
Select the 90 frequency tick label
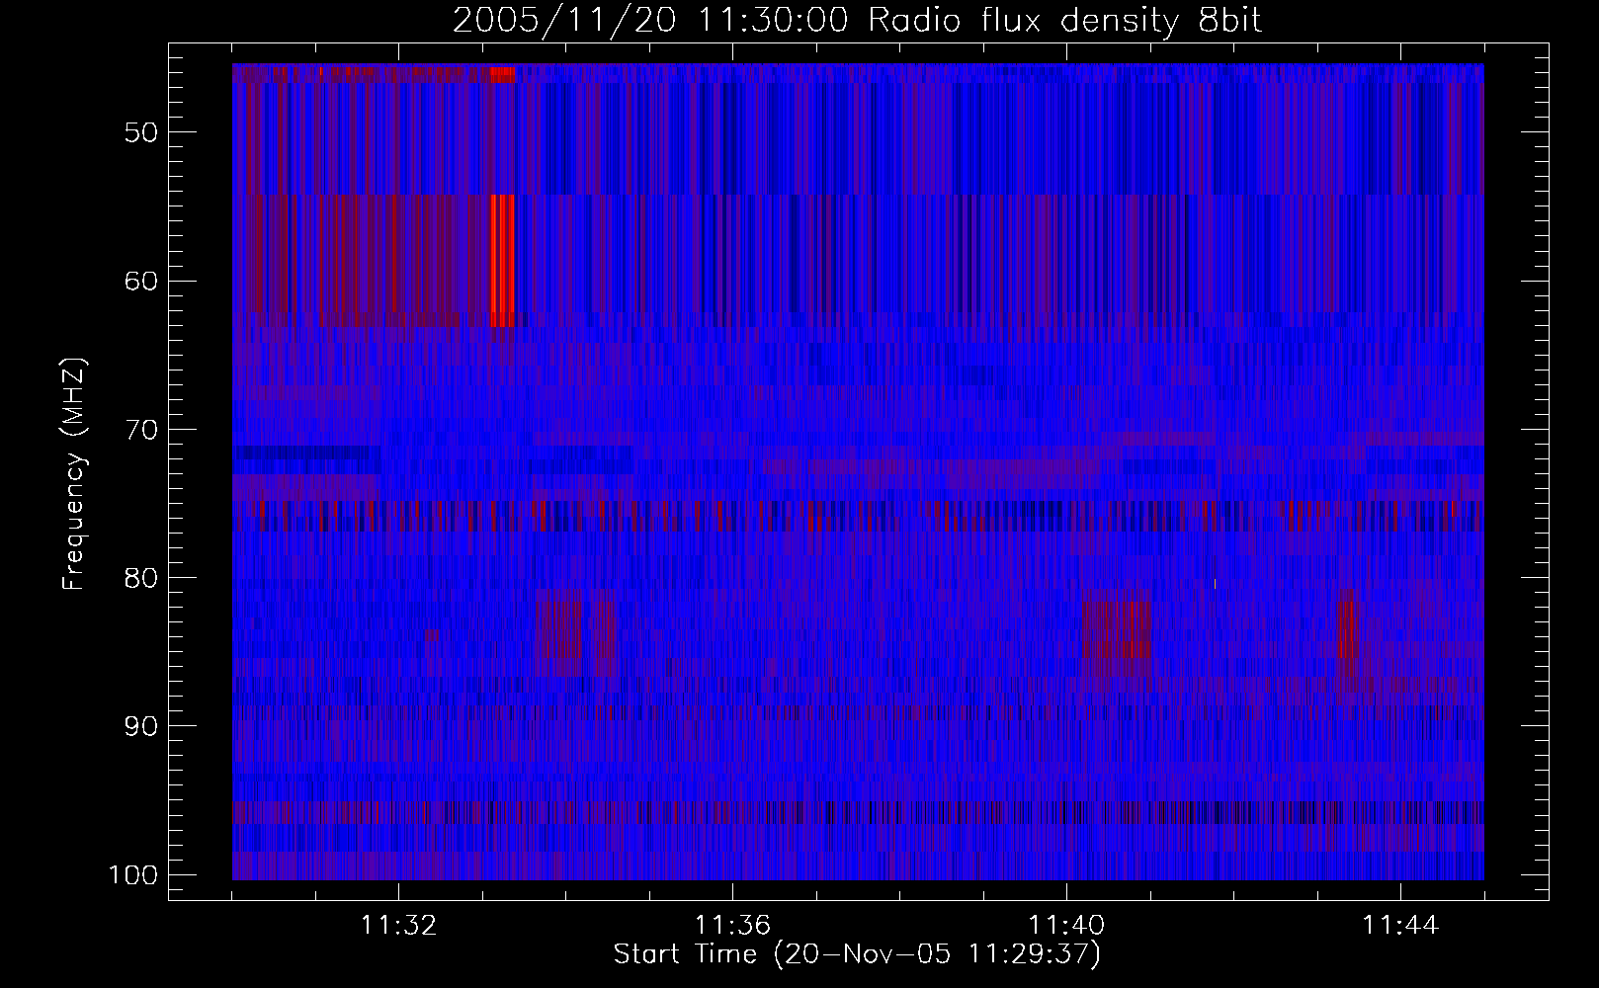coord(141,726)
